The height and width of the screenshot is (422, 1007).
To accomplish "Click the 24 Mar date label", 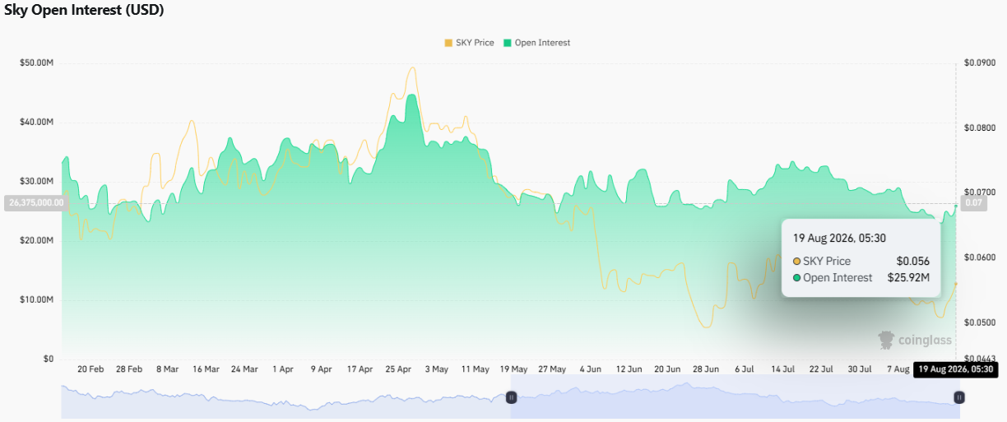I will (x=244, y=369).
